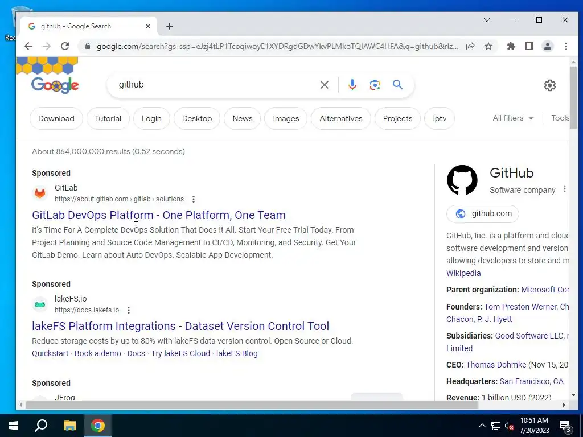
Task: Open File Explorer from taskbar
Action: [69, 426]
